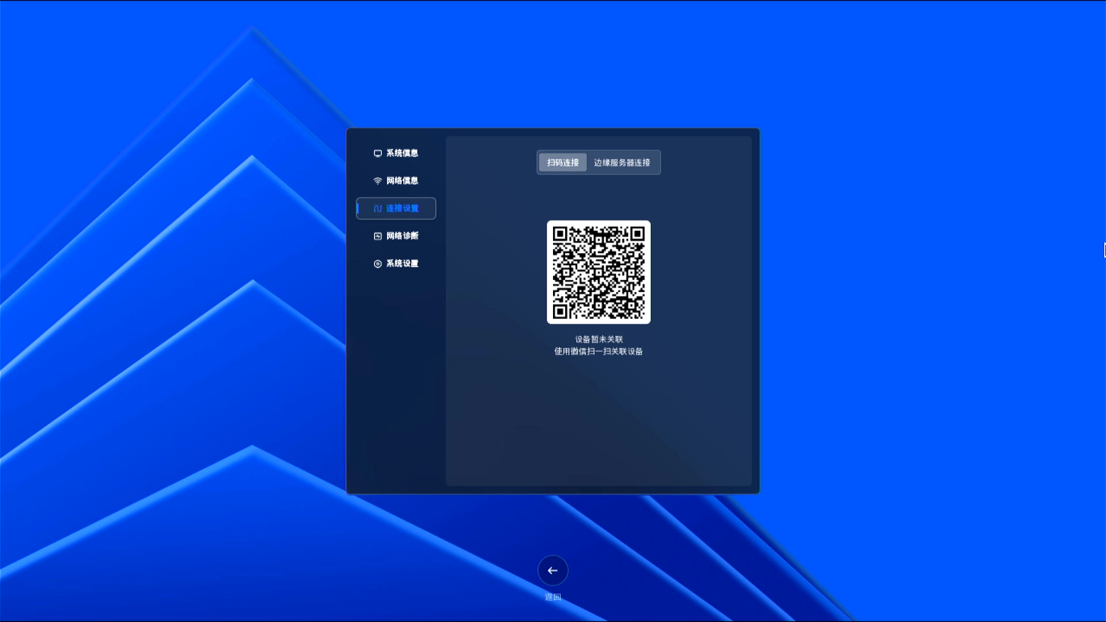
Task: Click the 使用微信扫一扫关联设备 hint text
Action: [x=599, y=351]
